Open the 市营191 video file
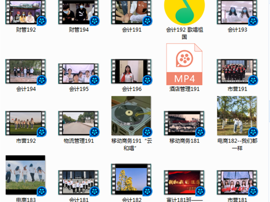270x202 pixels. [237, 71]
